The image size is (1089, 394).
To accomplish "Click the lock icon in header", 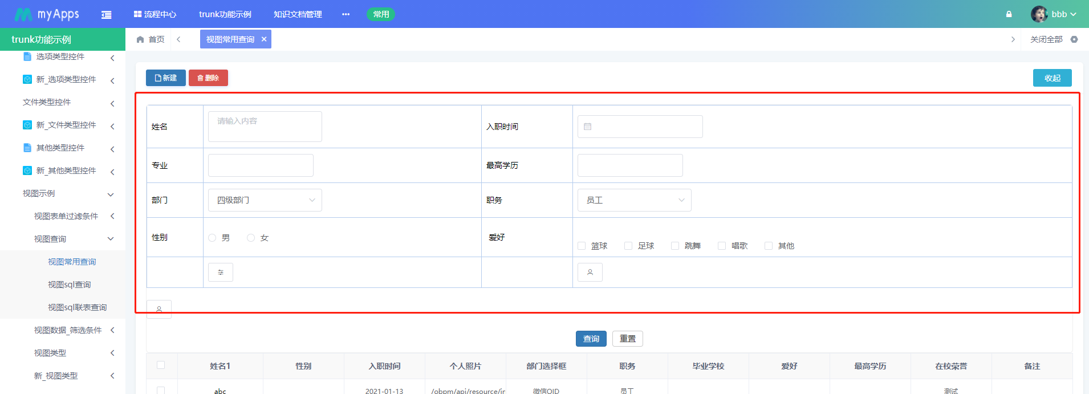I will 1009,14.
